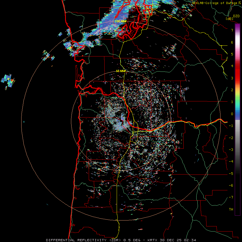The image size is (242, 242).
Task: Click the 7 value on the scale
Action: pyautogui.click(x=232, y=30)
